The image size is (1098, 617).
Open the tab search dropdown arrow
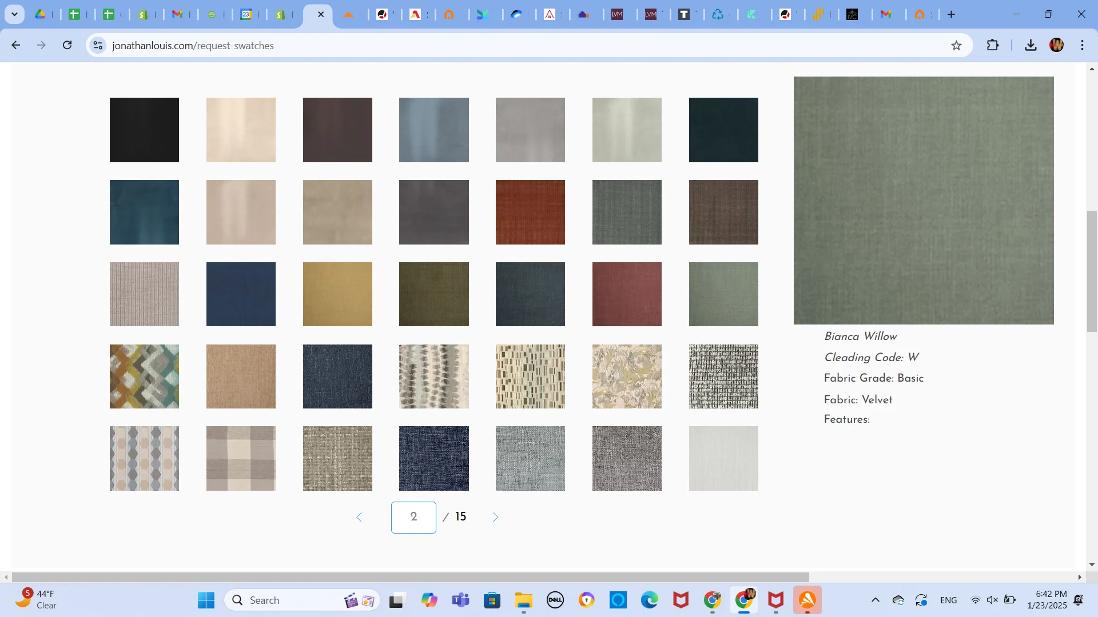pyautogui.click(x=14, y=14)
